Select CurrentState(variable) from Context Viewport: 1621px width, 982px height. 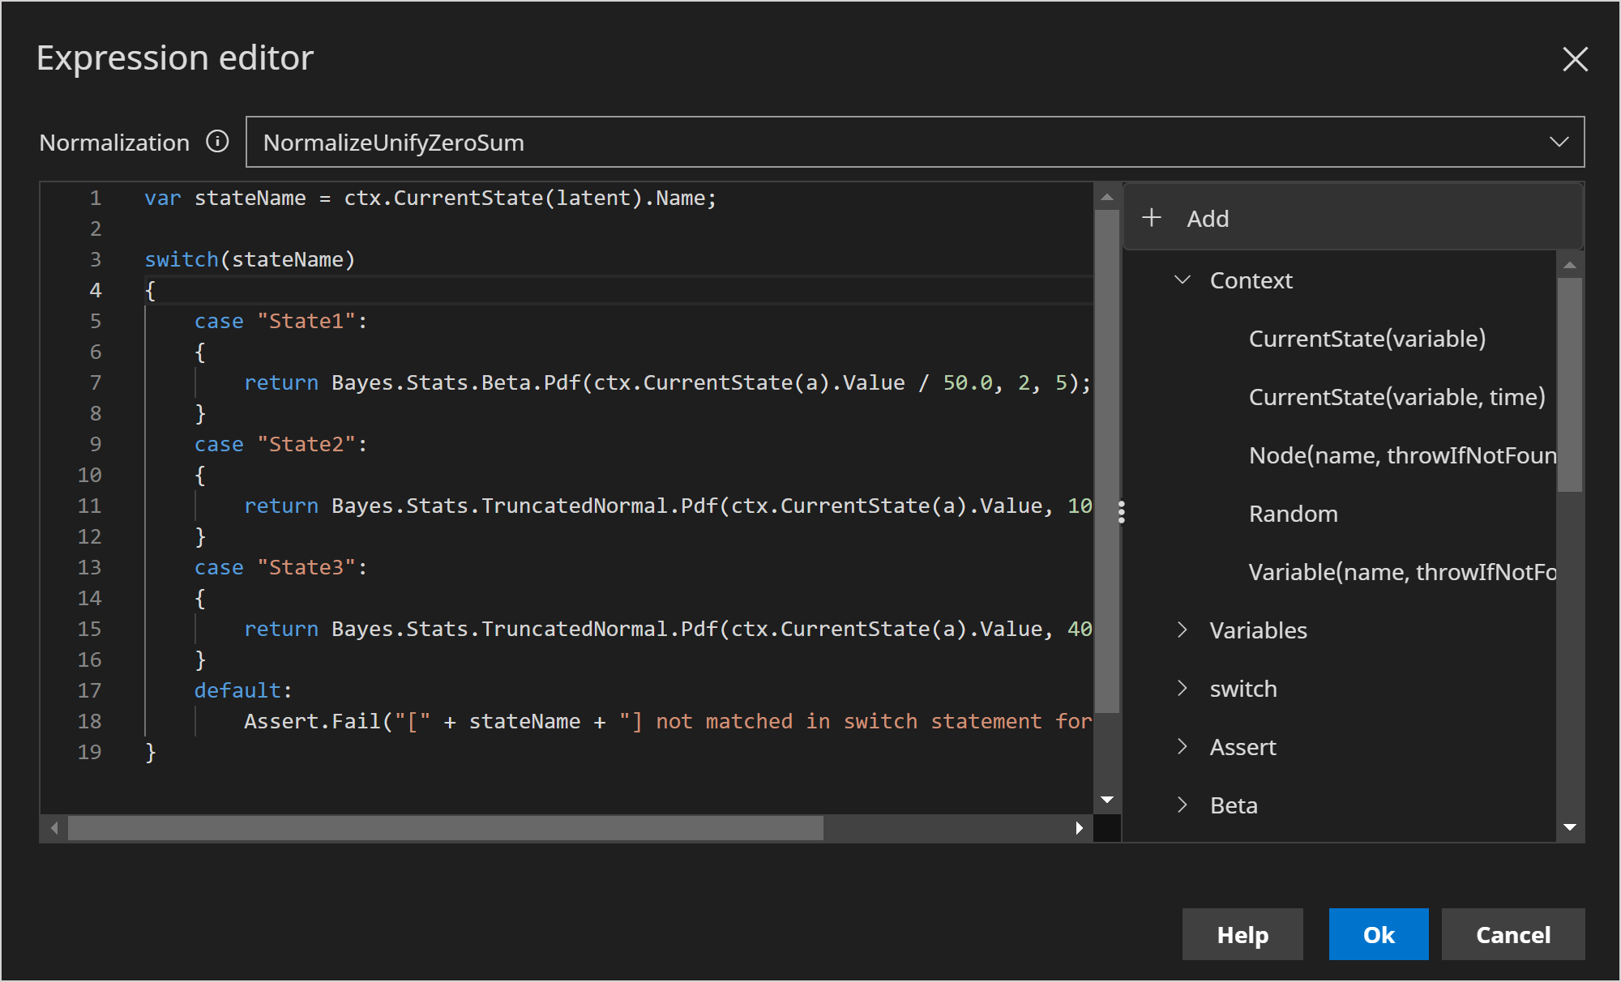click(x=1367, y=339)
